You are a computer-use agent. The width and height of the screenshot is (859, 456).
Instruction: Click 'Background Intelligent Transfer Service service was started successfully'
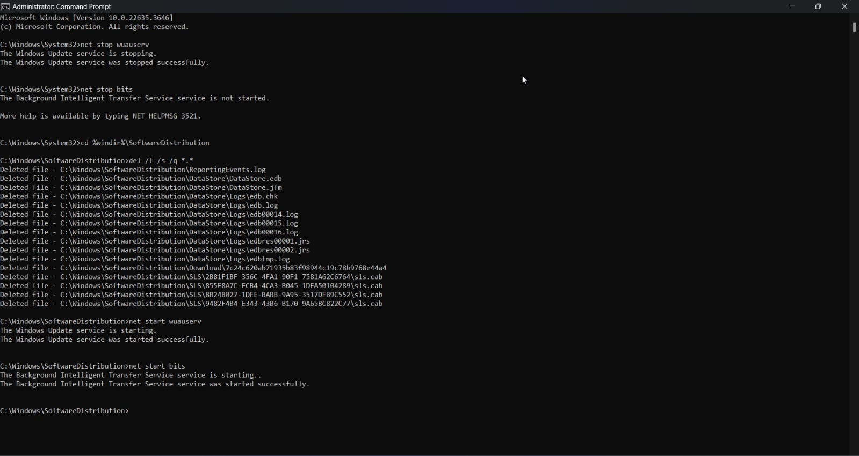155,384
